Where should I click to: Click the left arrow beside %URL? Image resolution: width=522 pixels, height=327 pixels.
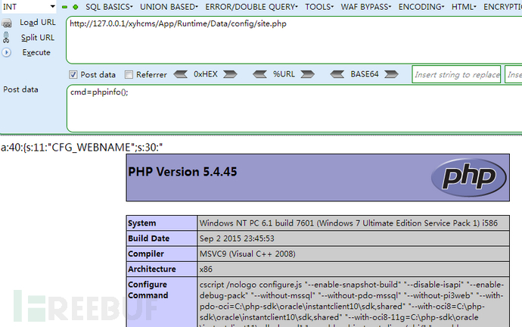pyautogui.click(x=259, y=74)
